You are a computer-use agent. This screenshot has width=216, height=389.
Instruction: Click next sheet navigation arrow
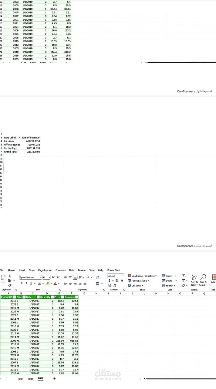click(7, 379)
